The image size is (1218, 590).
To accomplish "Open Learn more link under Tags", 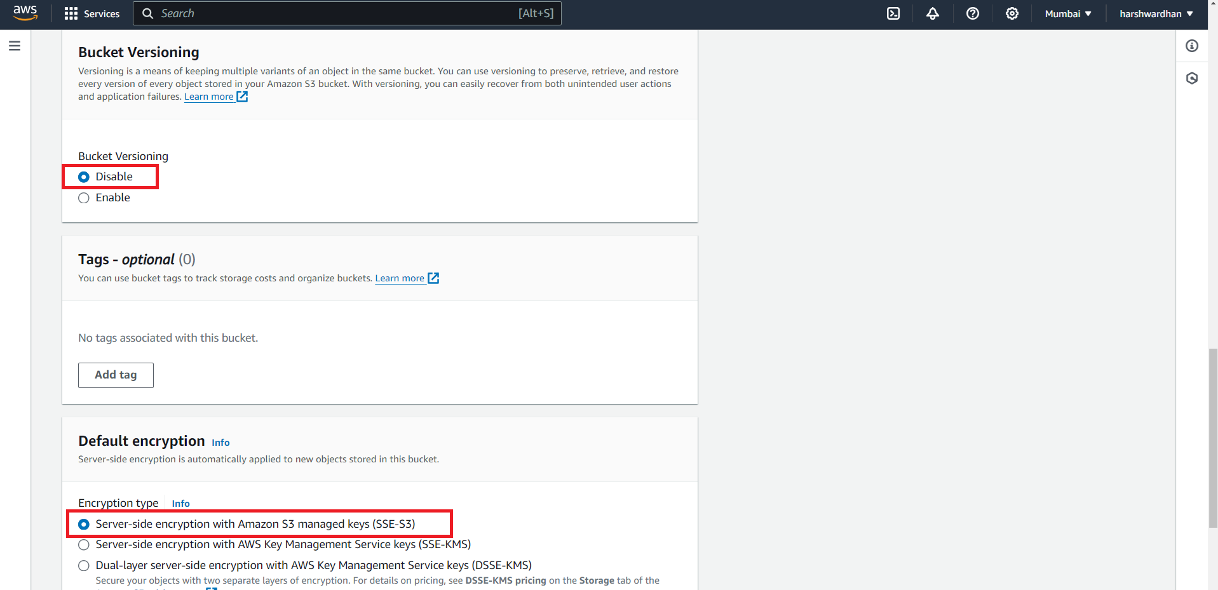I will click(x=400, y=278).
